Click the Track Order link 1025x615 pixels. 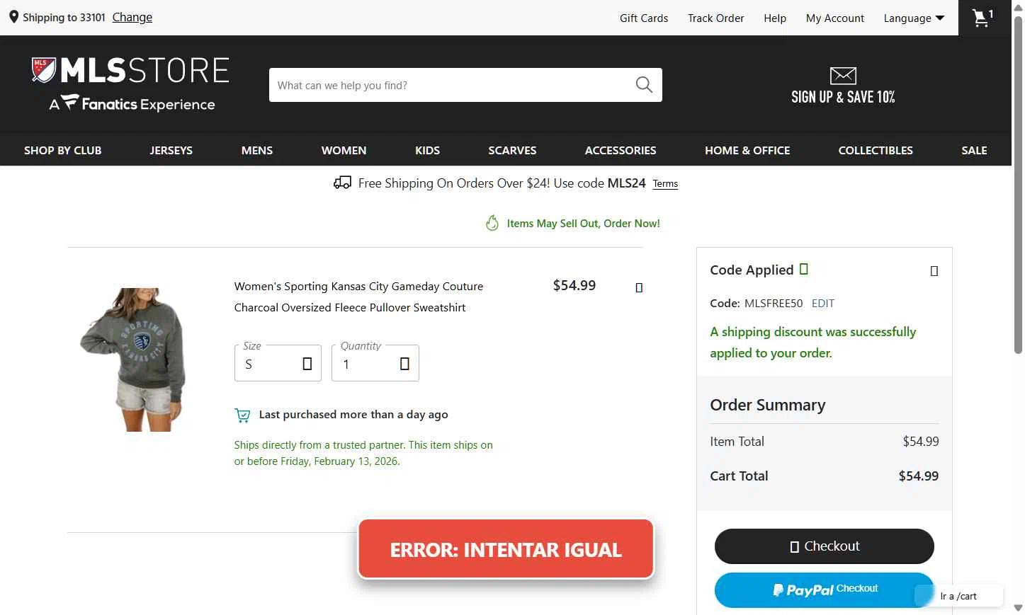[x=715, y=18]
